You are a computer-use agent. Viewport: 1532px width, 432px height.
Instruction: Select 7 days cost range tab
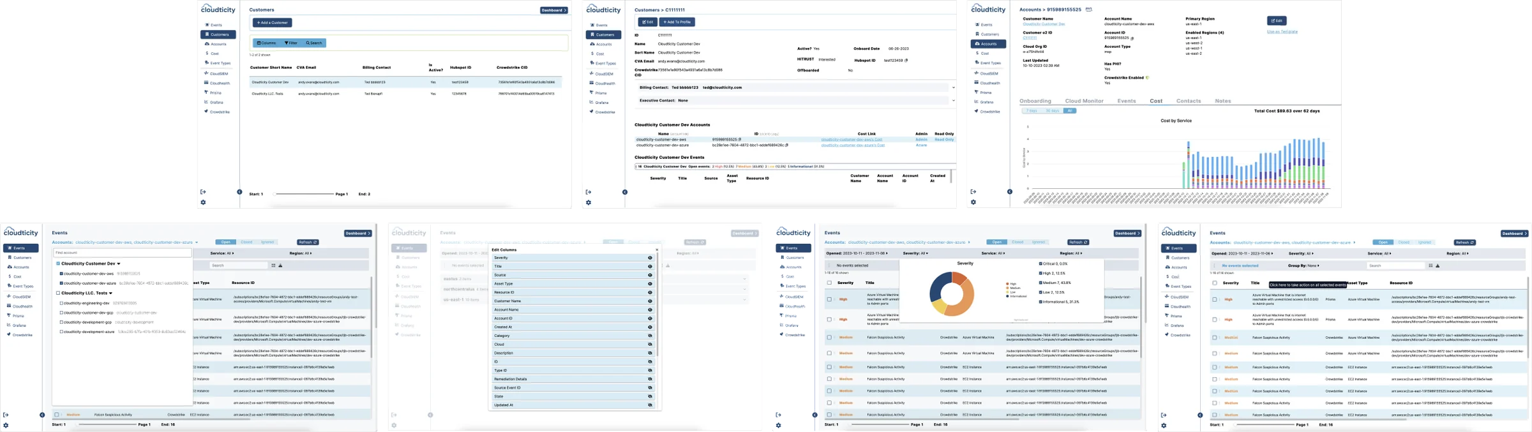1032,111
